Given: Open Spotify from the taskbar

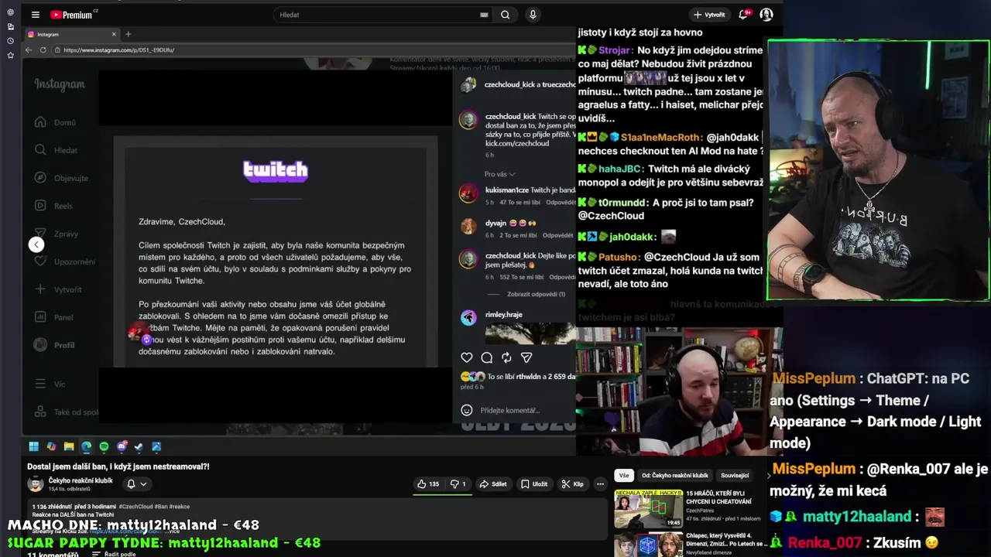Looking at the screenshot, I should [104, 446].
